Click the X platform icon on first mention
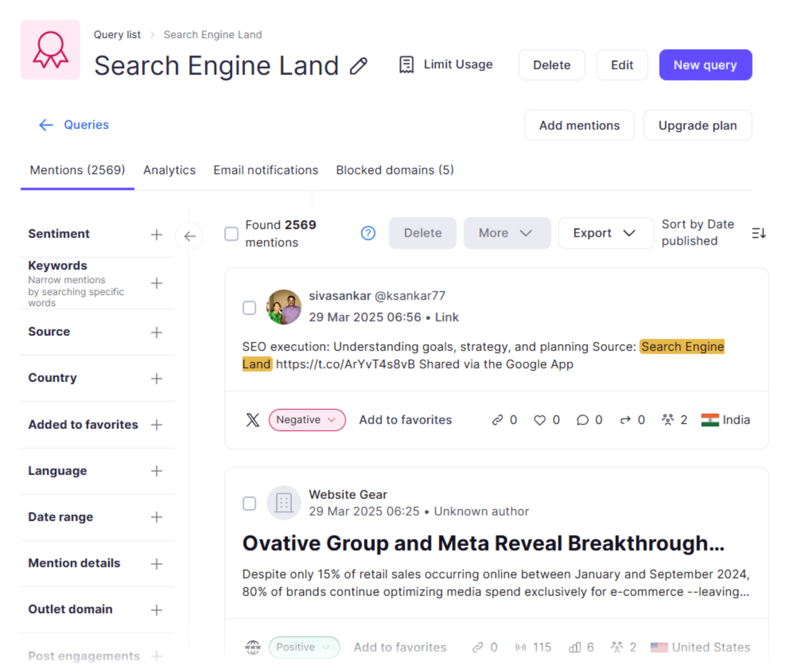 pos(252,420)
